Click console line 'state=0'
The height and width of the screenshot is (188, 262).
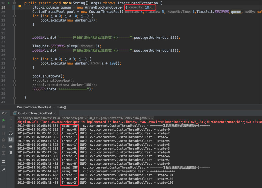[93, 130]
